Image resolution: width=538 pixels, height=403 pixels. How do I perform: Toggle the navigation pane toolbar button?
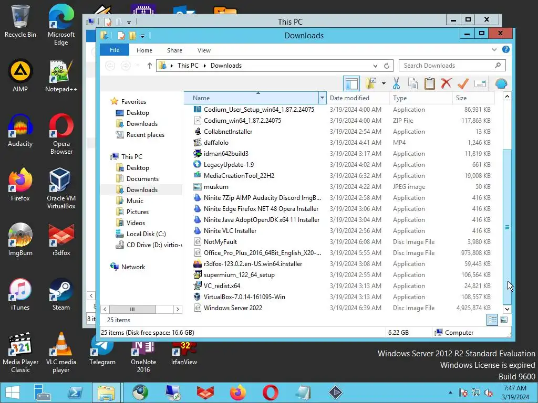[x=351, y=83]
